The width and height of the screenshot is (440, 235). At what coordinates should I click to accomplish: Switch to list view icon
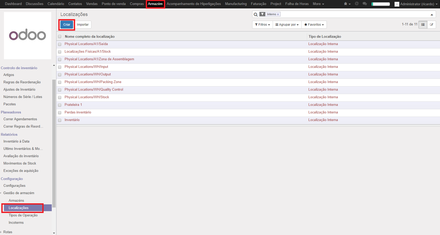tap(423, 25)
